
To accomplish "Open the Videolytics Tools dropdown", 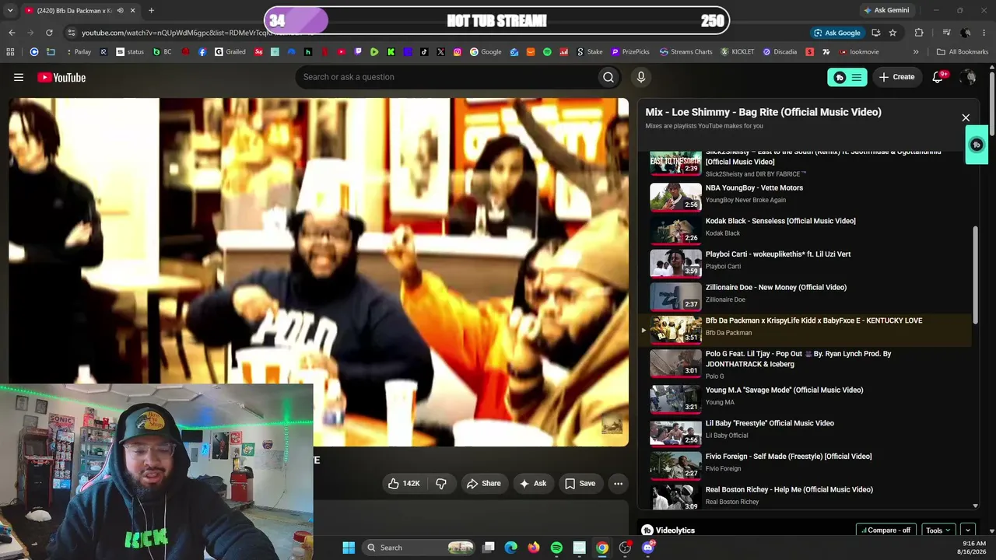I will [938, 530].
